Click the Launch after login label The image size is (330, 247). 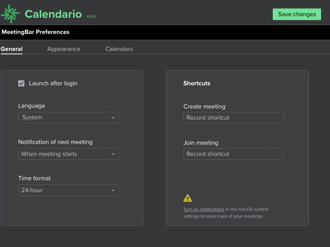click(x=53, y=83)
